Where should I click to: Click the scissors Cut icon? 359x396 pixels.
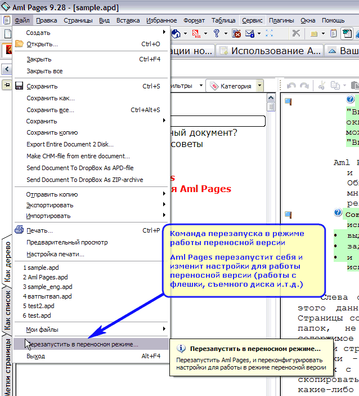point(322,86)
